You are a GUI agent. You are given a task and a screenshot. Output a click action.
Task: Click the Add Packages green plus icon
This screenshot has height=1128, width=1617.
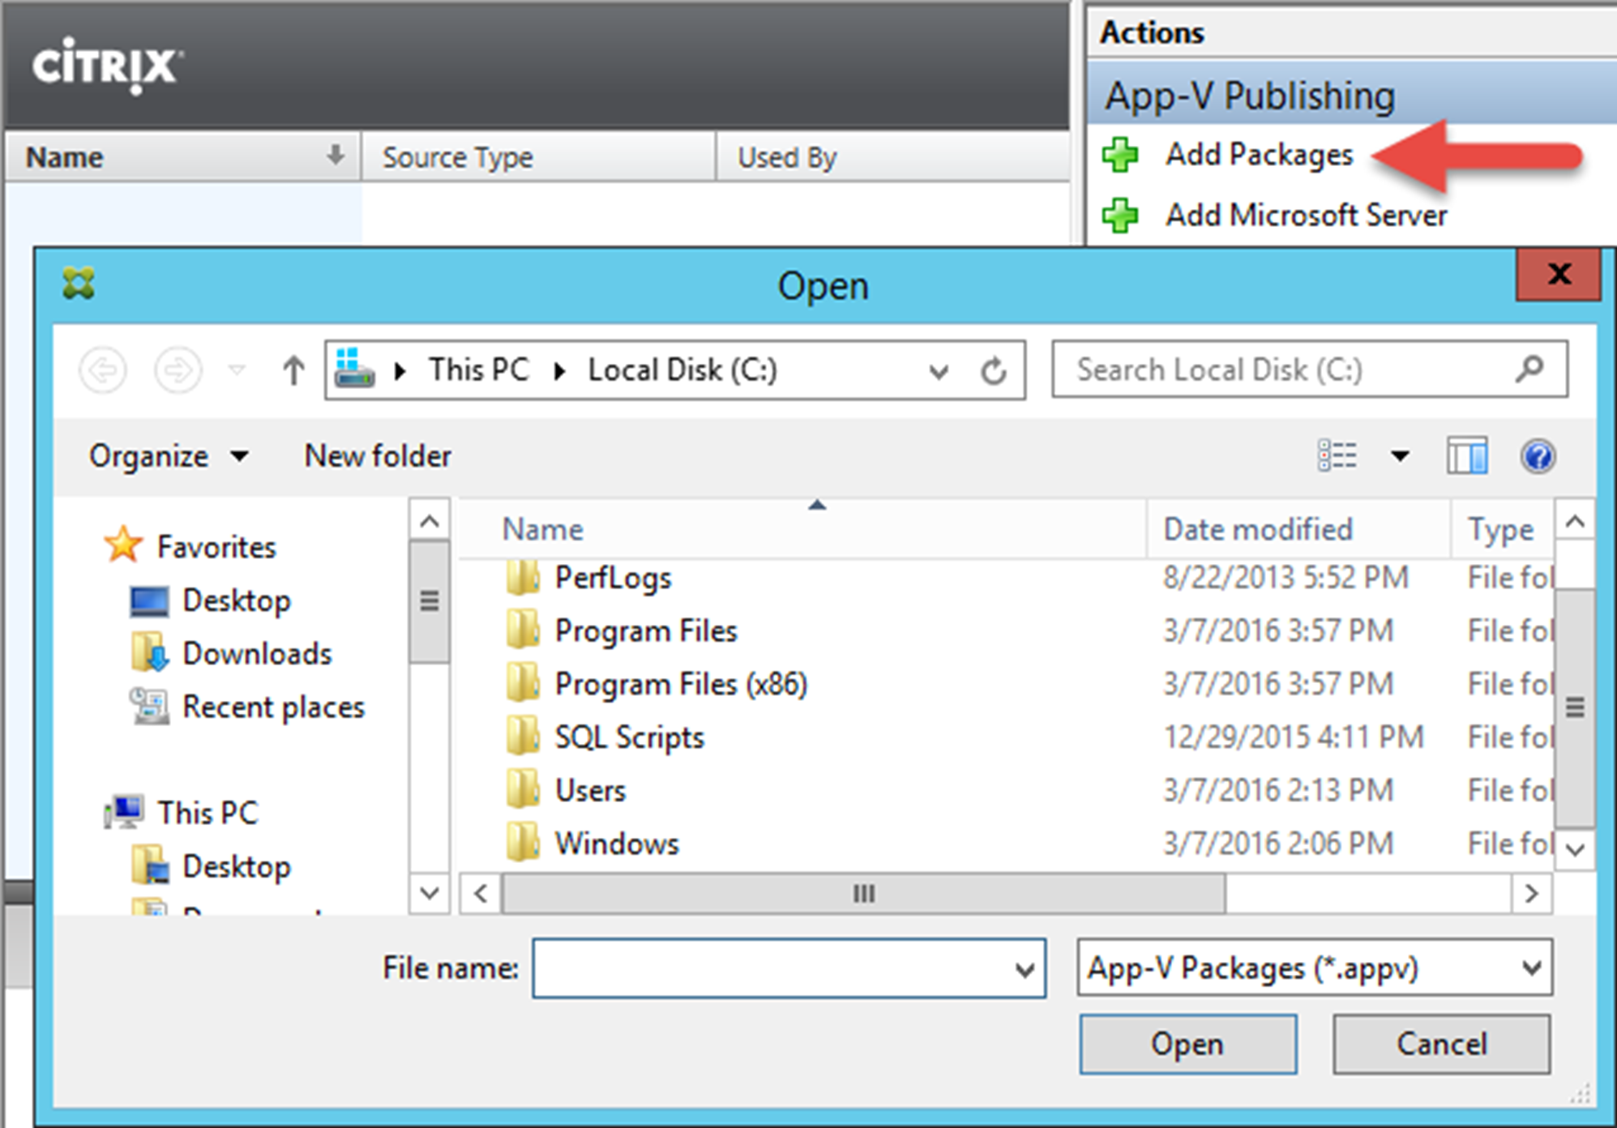pos(1120,154)
